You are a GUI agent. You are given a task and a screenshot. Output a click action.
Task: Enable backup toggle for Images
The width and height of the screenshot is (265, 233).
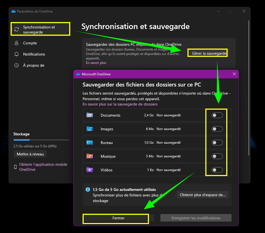(x=217, y=129)
